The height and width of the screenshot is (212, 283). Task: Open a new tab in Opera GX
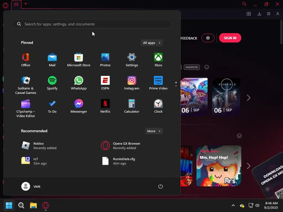point(26,4)
